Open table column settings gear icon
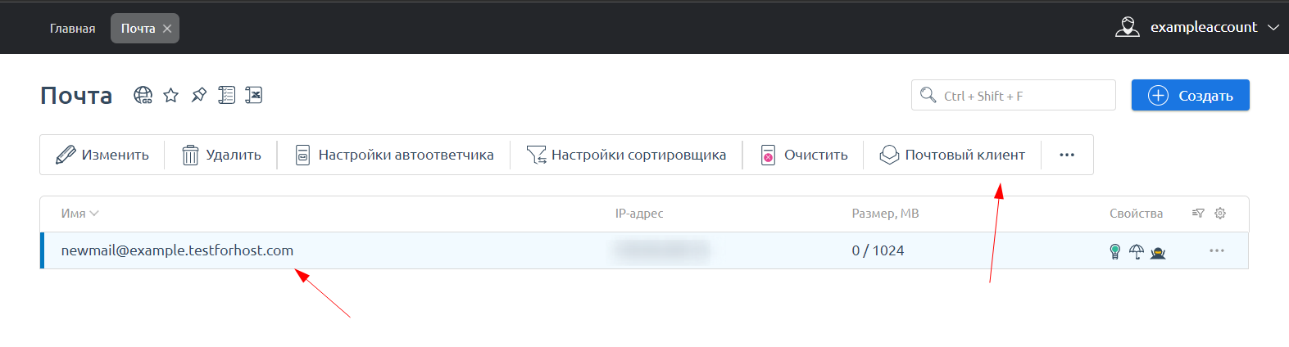 point(1220,214)
